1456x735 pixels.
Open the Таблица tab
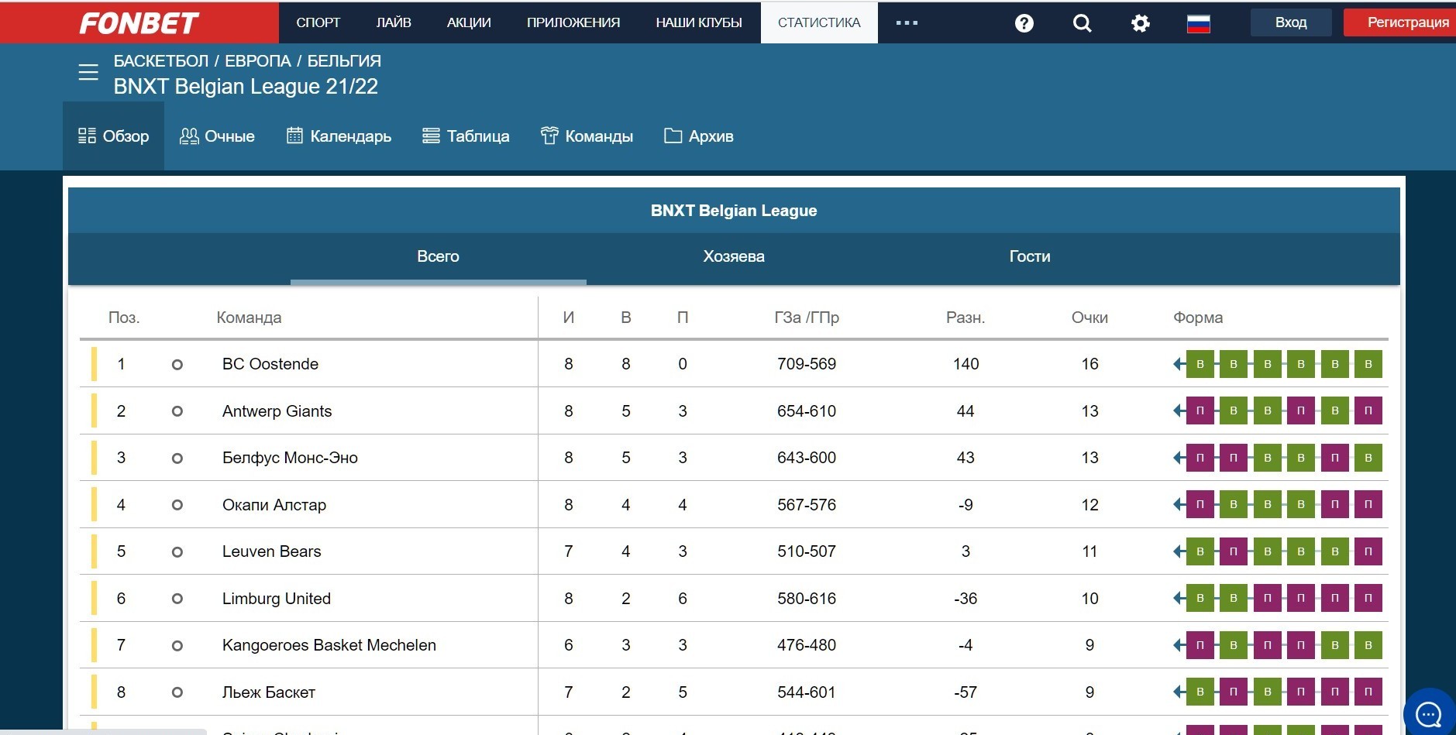(x=466, y=136)
